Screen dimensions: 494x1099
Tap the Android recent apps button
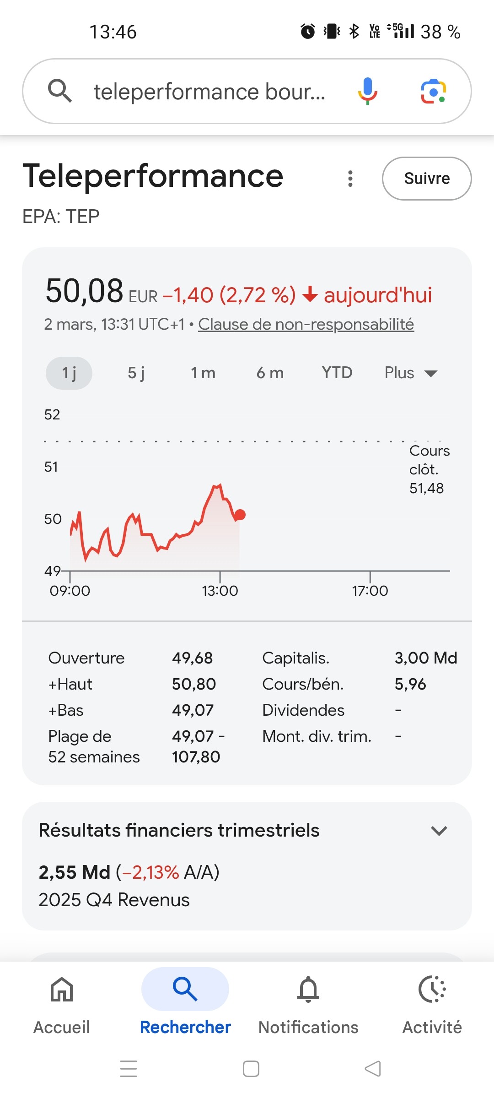click(x=129, y=1069)
